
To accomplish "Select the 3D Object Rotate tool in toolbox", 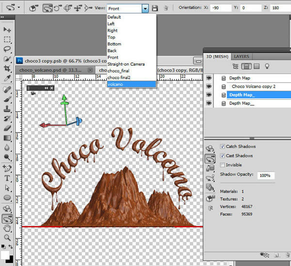I will click(x=7, y=208).
